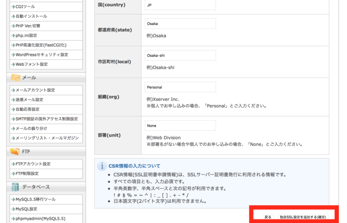
Task: Click the arrow icon beside メールの振り分け
Action: [x=13, y=129]
